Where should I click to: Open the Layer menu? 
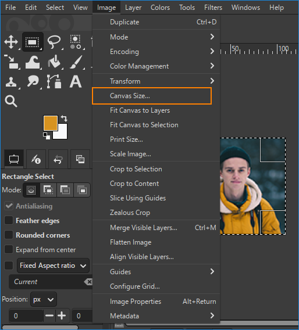click(133, 8)
